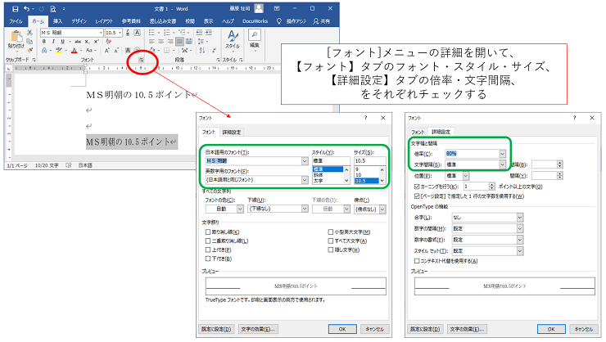Click 共有 share button
The image size is (606, 342).
pyautogui.click(x=322, y=21)
